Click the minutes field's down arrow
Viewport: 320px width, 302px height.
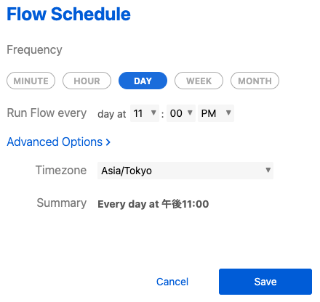[190, 113]
